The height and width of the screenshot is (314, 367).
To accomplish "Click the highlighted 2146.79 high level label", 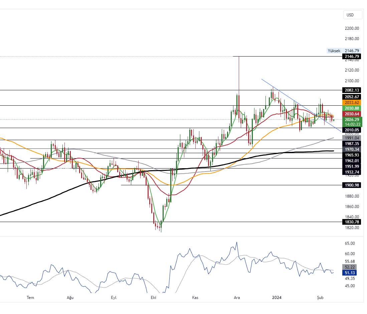I will 352,56.
